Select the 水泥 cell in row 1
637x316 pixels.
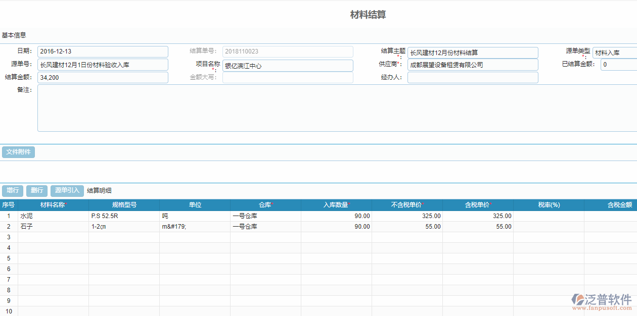pos(53,216)
